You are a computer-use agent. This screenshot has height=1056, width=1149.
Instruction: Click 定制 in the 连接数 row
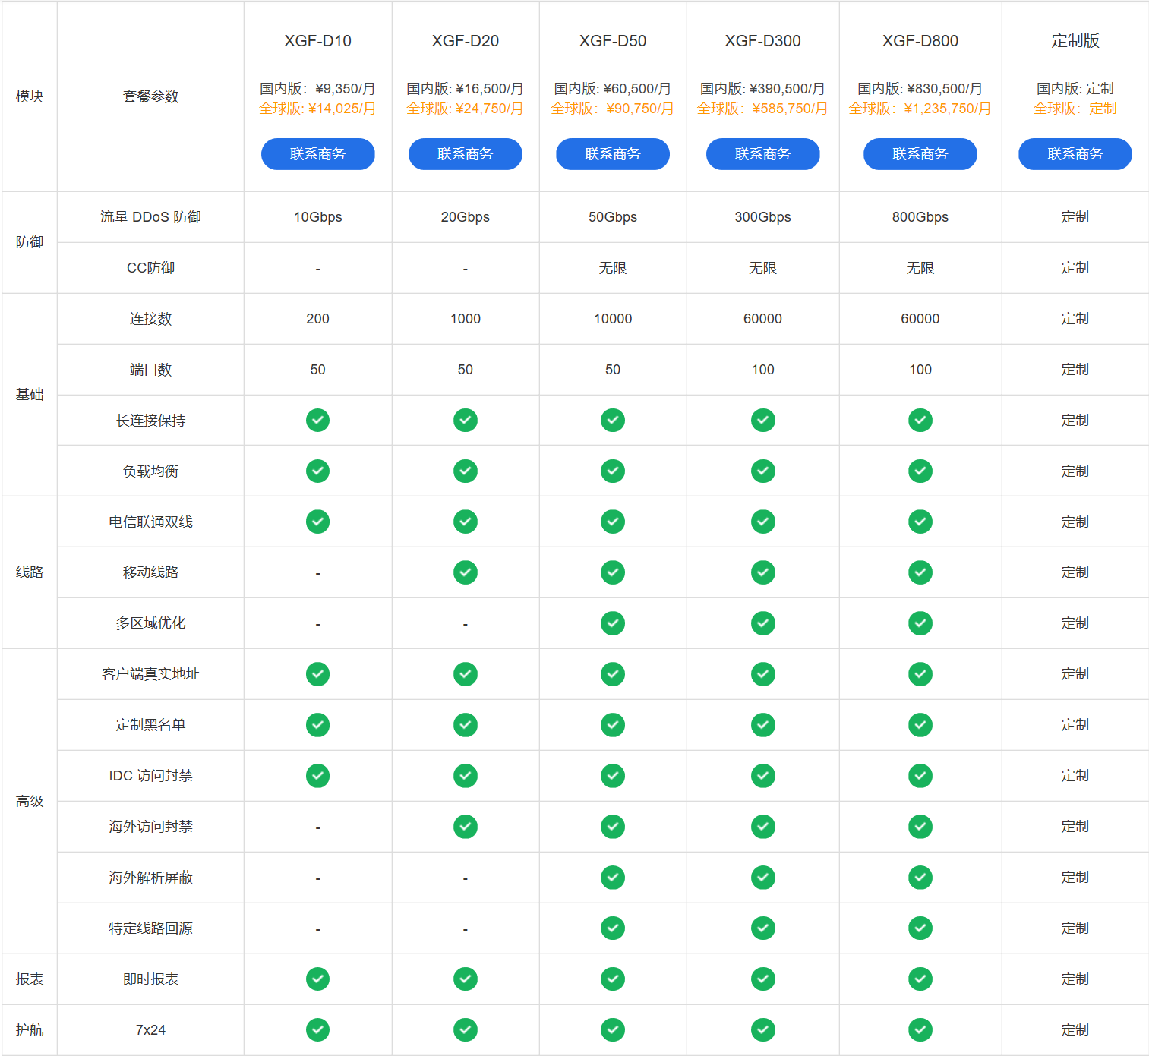click(x=1075, y=319)
